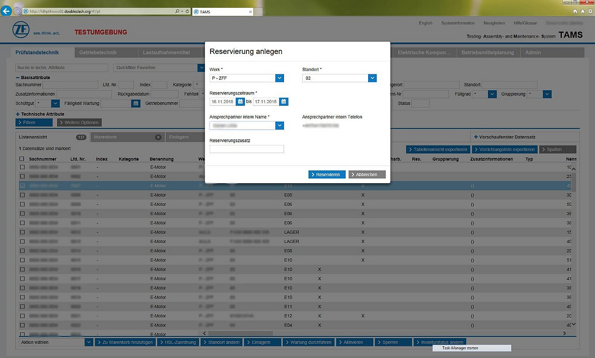
Task: Expand the Werk dropdown showing P - ZFF
Action: (279, 78)
